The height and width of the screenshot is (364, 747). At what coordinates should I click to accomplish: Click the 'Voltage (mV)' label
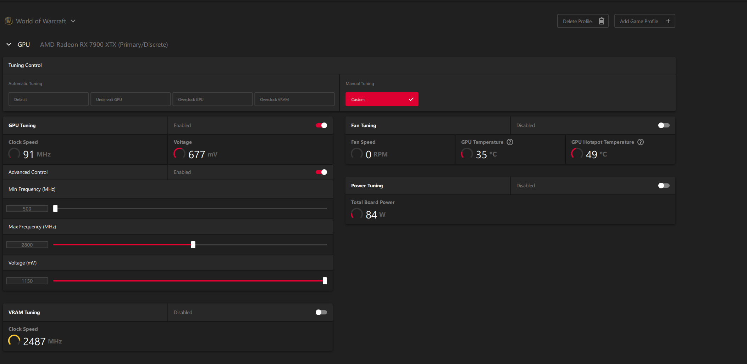coord(23,263)
